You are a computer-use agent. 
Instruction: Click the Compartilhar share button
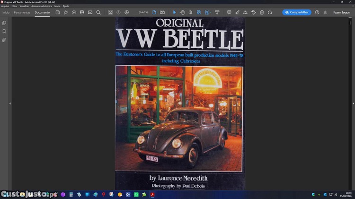click(x=297, y=12)
